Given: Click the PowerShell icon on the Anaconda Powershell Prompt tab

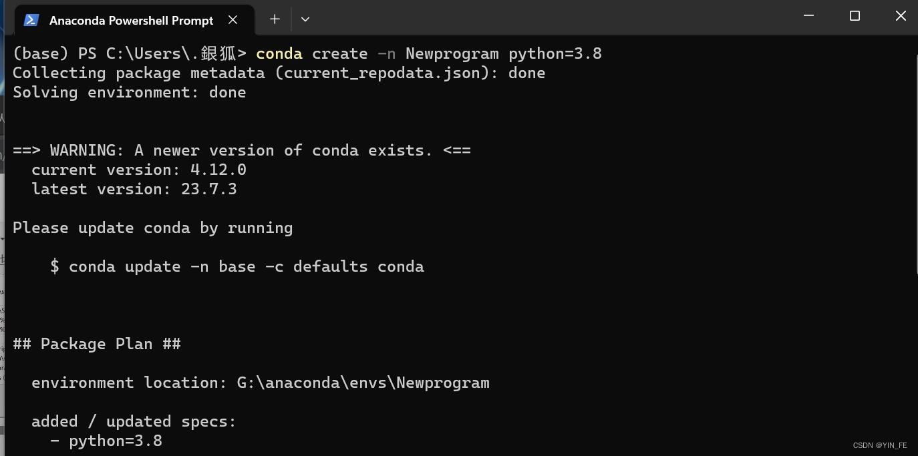Looking at the screenshot, I should pos(30,20).
